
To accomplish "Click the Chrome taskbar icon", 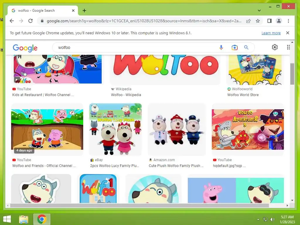I will click(x=42, y=219).
